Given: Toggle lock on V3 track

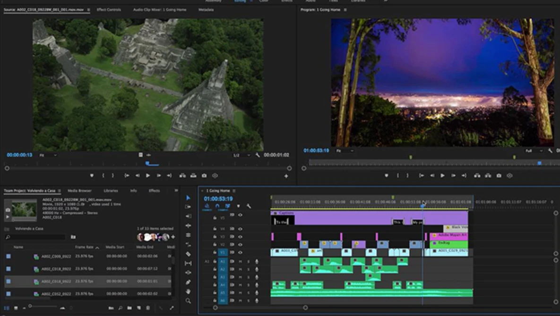Looking at the screenshot, I should click(x=215, y=237).
